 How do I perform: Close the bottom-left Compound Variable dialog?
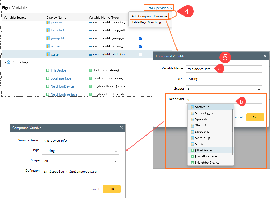tap(122, 128)
